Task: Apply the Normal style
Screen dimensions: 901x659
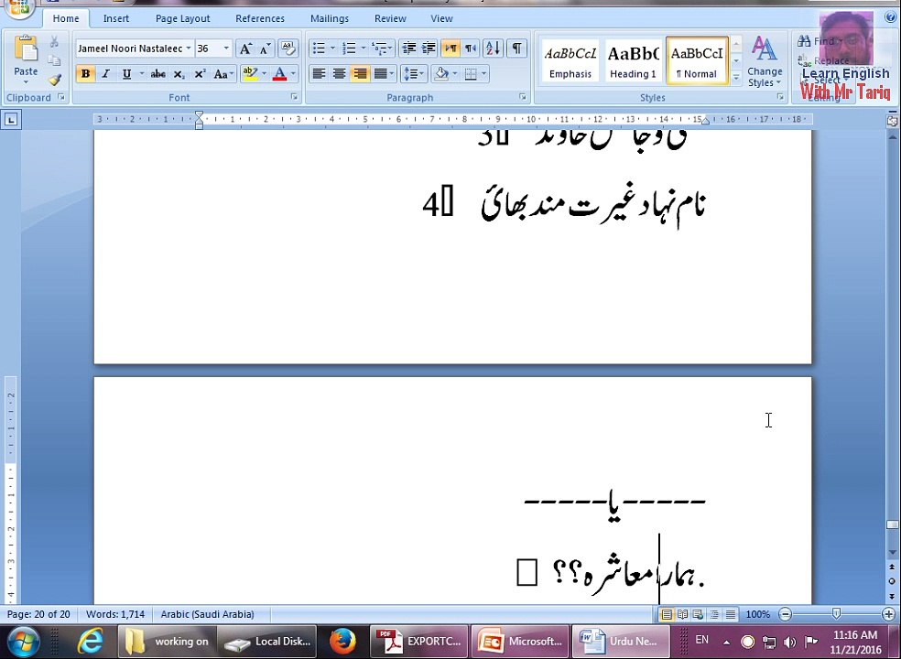Action: point(697,61)
